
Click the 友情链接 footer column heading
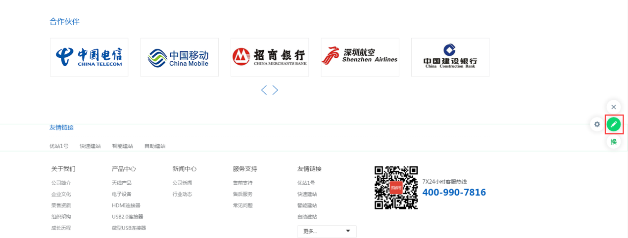[309, 169]
